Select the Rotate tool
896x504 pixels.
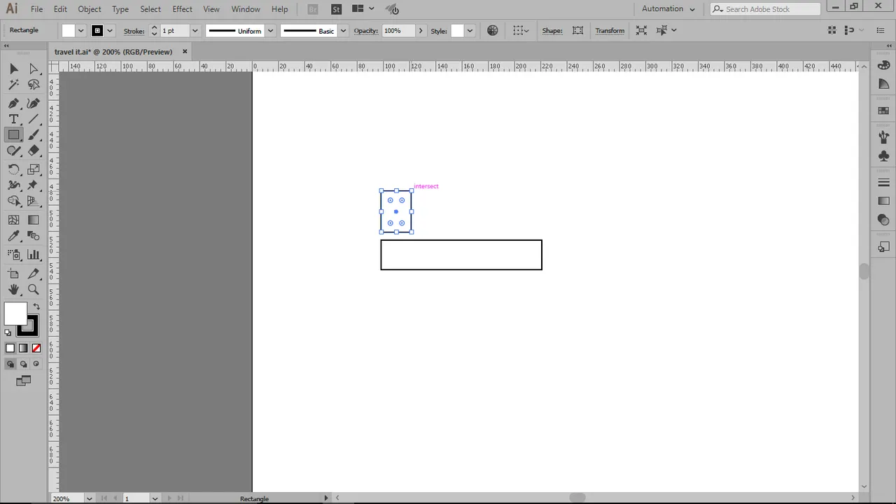tap(13, 169)
